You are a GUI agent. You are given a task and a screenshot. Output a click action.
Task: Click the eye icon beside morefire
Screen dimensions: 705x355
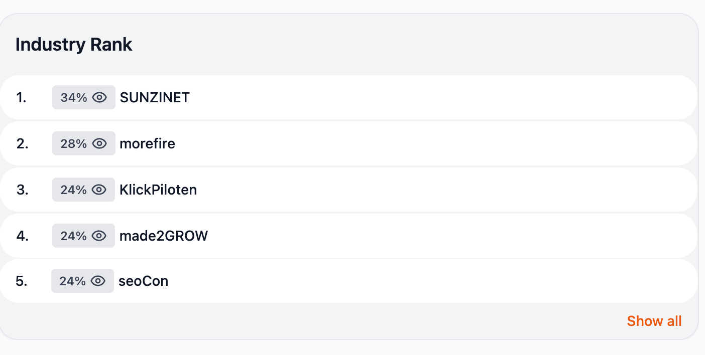point(99,144)
